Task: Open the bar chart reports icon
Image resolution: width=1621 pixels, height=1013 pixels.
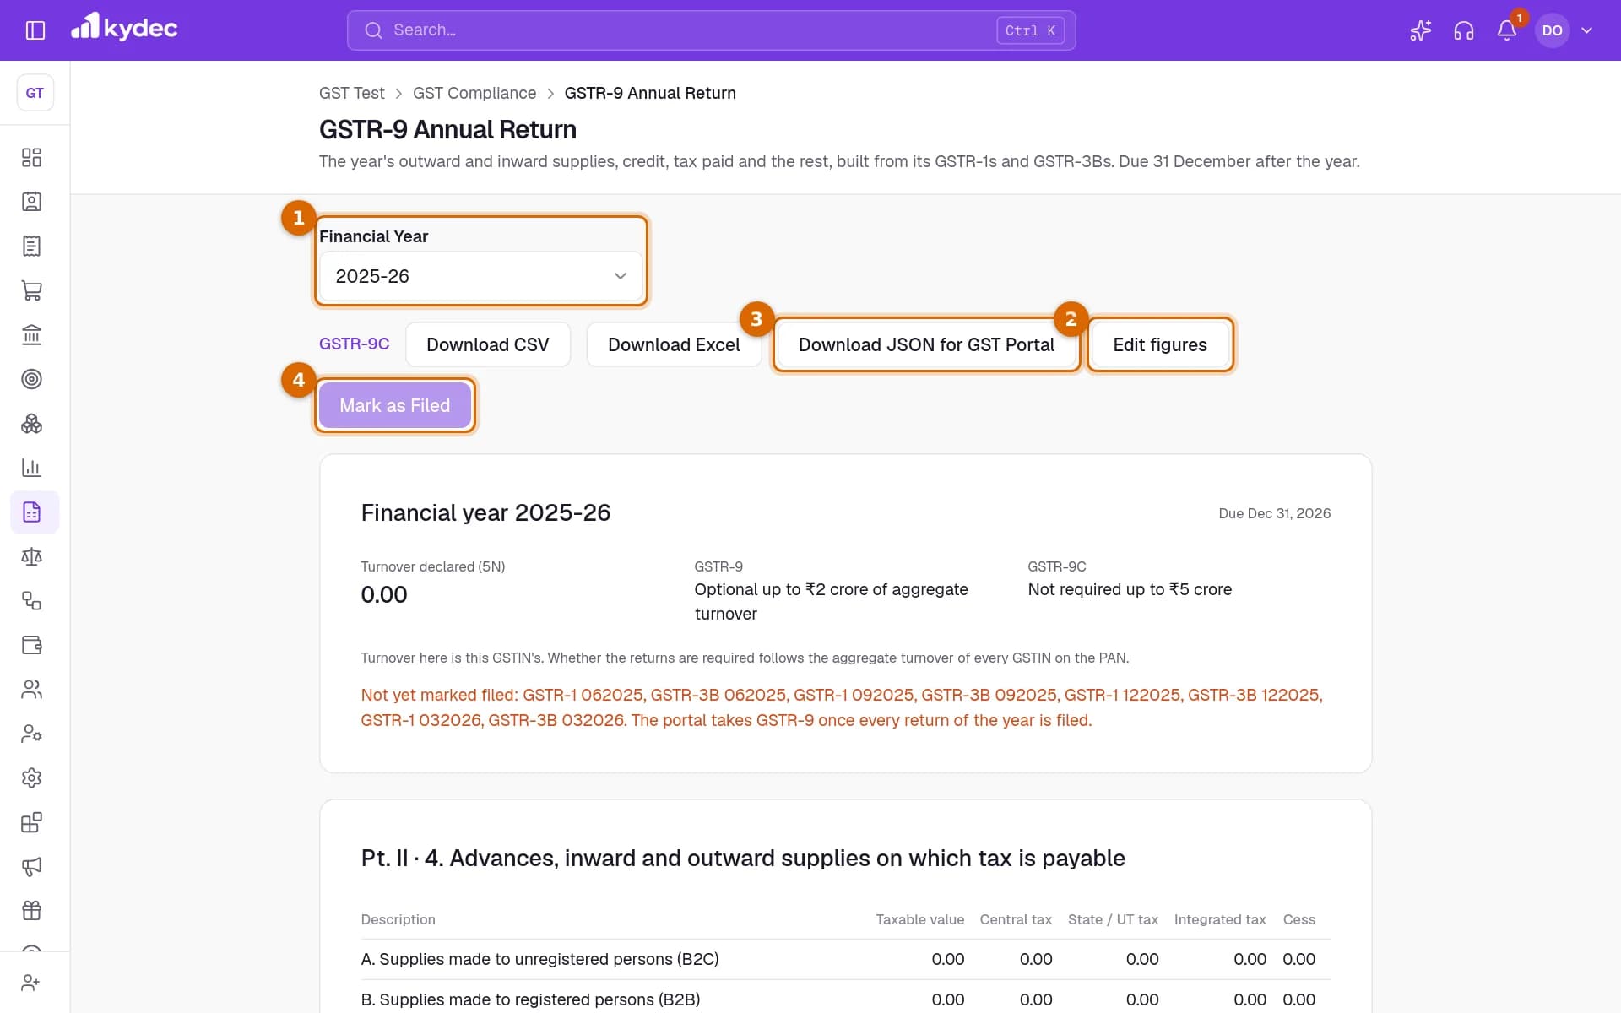Action: [31, 468]
